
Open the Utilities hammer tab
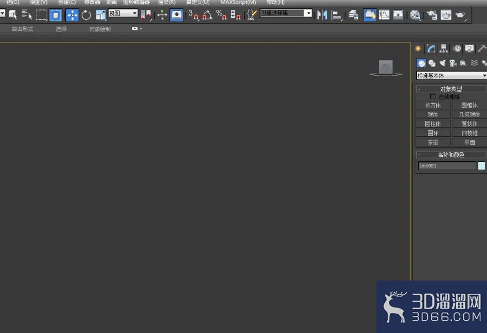[x=481, y=49]
